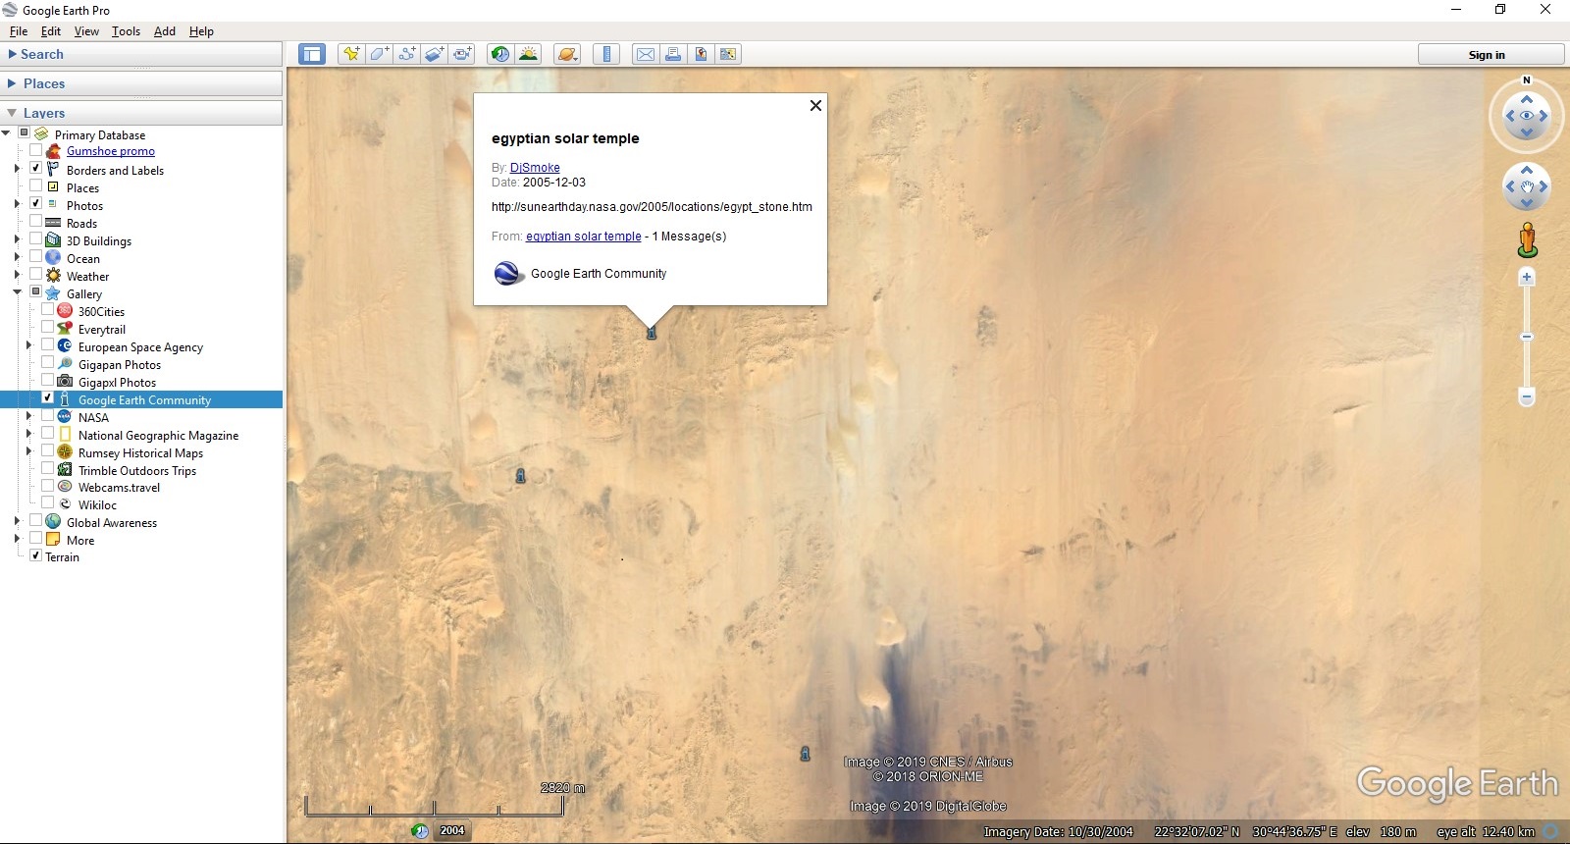The width and height of the screenshot is (1570, 844).
Task: Click the Sign in button
Action: point(1491,55)
